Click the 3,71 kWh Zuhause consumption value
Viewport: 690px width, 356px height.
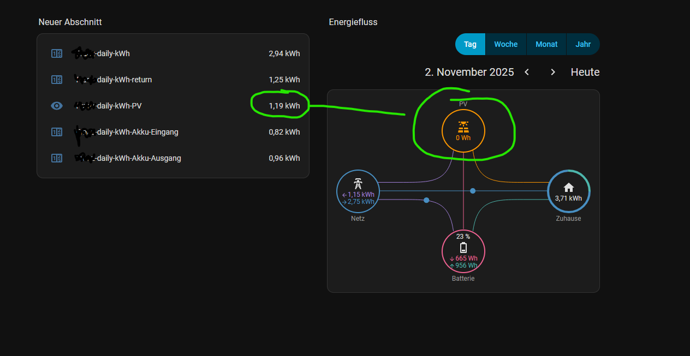tap(568, 198)
